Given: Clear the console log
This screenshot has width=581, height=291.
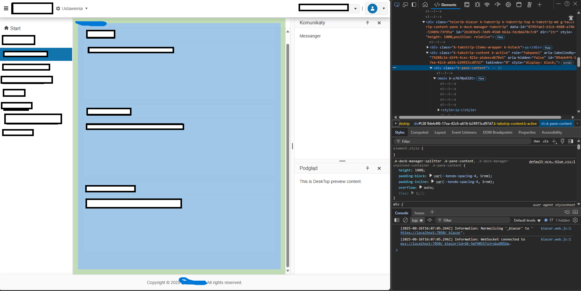Looking at the screenshot, I should (x=405, y=220).
